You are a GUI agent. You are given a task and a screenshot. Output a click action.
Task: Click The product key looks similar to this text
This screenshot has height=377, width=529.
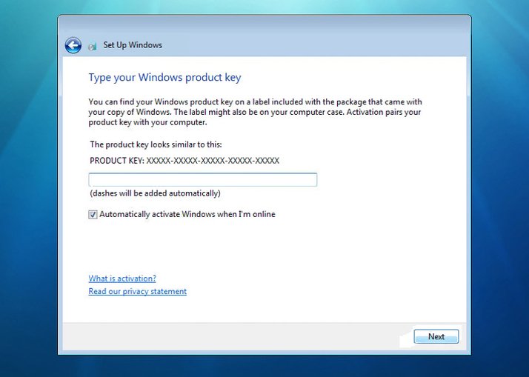click(x=156, y=144)
